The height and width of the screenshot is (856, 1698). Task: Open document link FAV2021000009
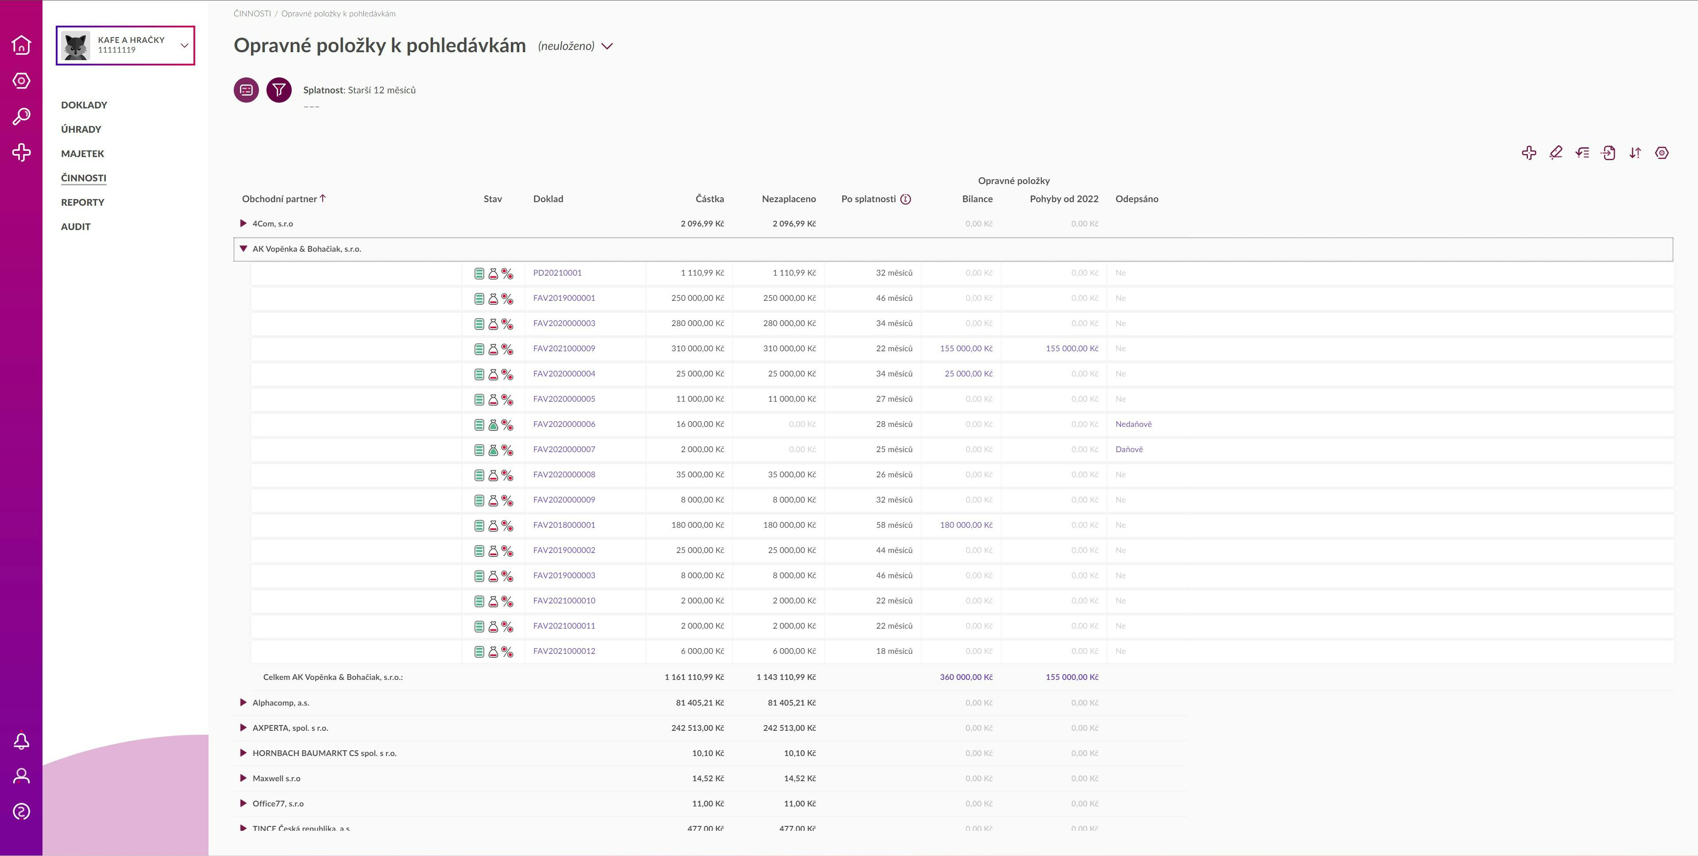tap(563, 349)
